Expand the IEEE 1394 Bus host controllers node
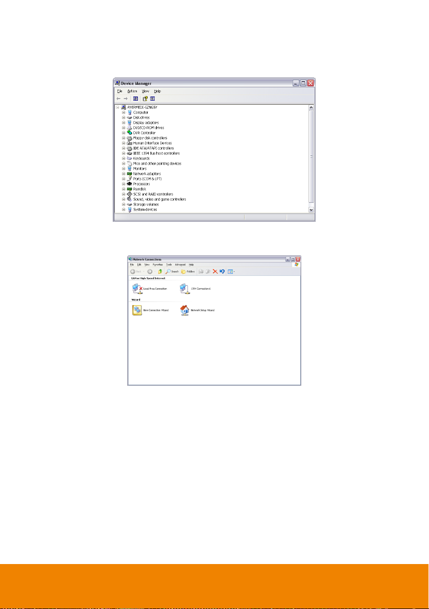This screenshot has width=429, height=609. pos(124,153)
